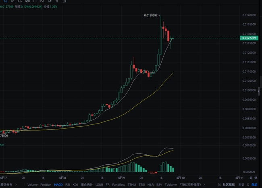262x188 pixels.
Task: Click the 5月 9 date label
Action: click(121, 178)
